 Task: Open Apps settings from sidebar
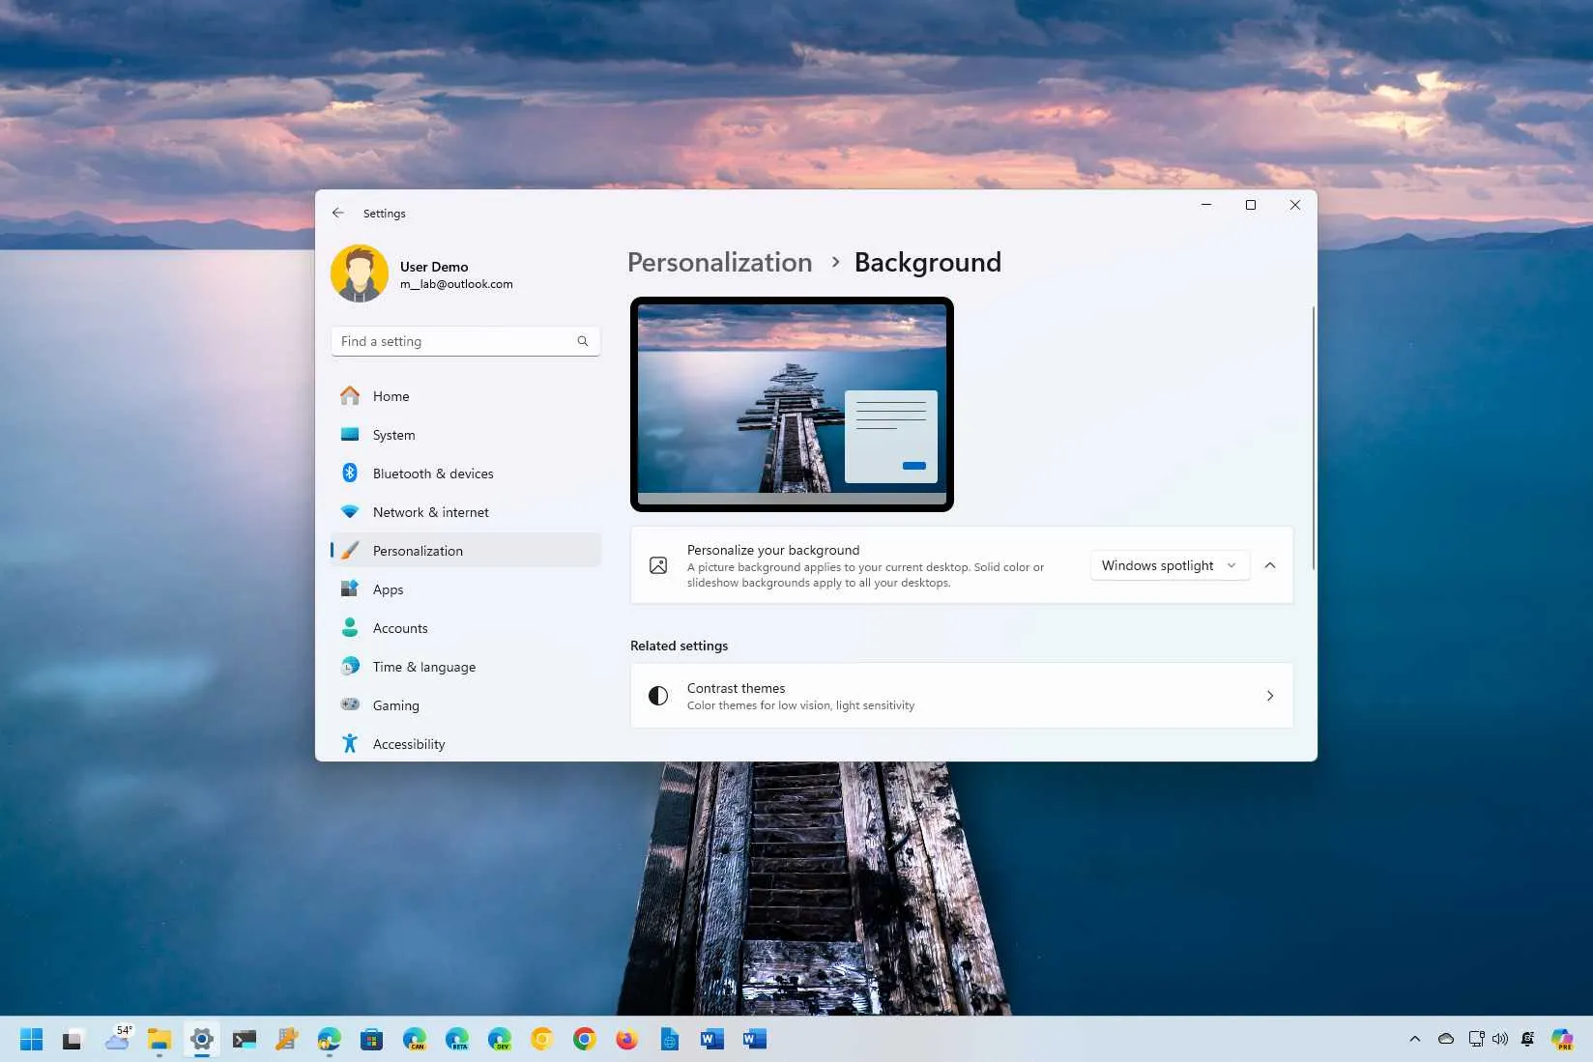point(388,589)
